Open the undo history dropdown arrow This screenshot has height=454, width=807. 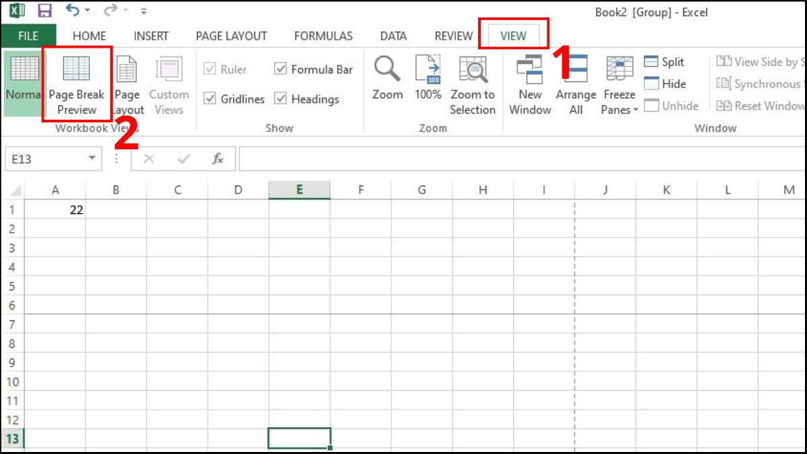click(x=87, y=11)
